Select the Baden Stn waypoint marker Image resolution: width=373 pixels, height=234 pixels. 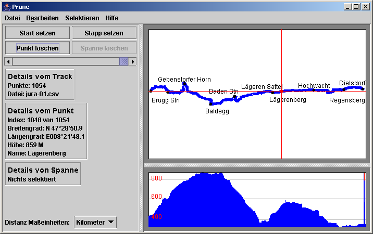coord(235,97)
